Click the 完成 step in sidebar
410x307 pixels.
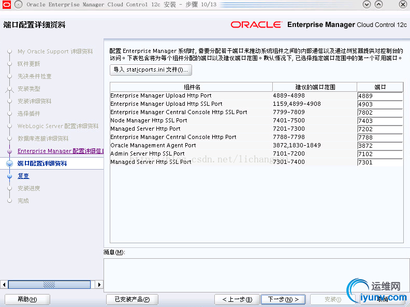coord(23,201)
